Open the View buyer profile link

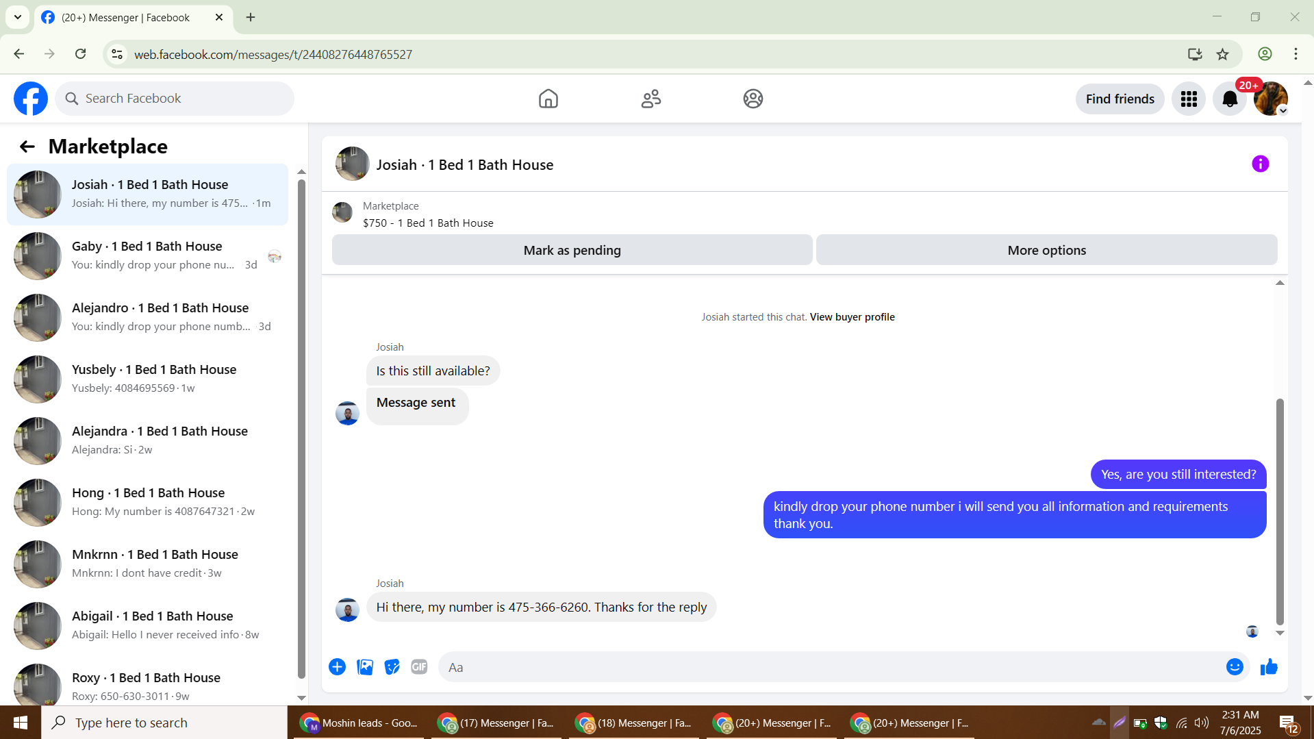tap(852, 317)
